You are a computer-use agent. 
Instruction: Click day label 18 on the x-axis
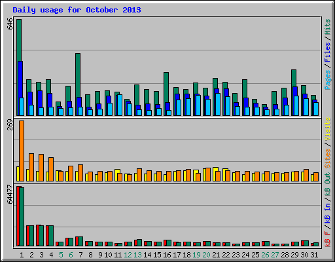pyautogui.click(x=186, y=255)
